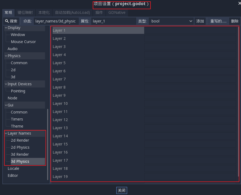Select the Layer 15 property label
Image resolution: width=241 pixels, height=195 pixels.
(x=60, y=144)
